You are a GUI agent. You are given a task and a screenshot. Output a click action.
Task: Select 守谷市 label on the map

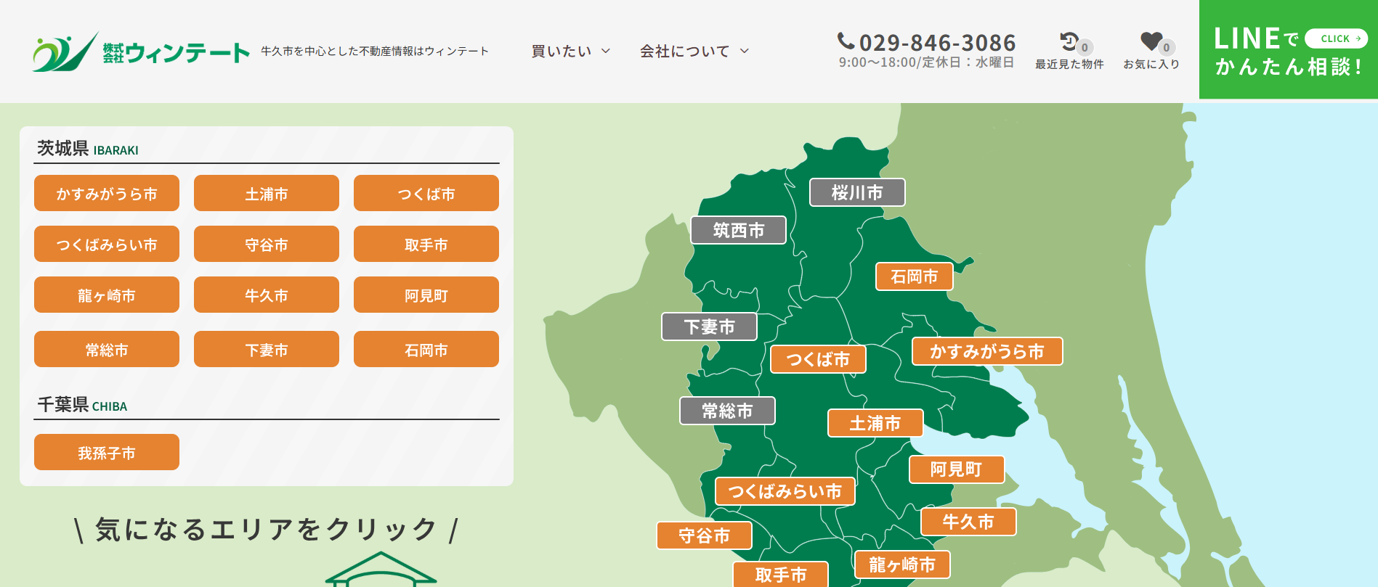pyautogui.click(x=704, y=536)
